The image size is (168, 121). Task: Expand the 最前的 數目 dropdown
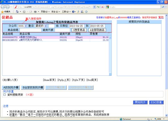tap(41, 26)
